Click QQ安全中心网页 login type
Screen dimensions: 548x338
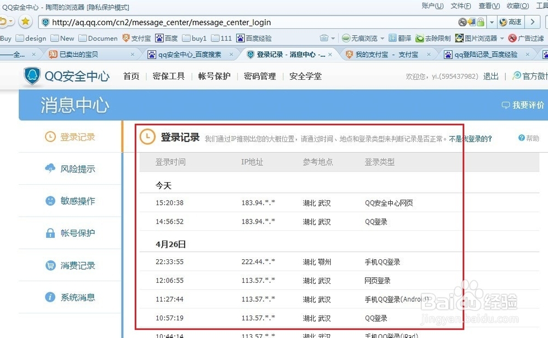[389, 203]
